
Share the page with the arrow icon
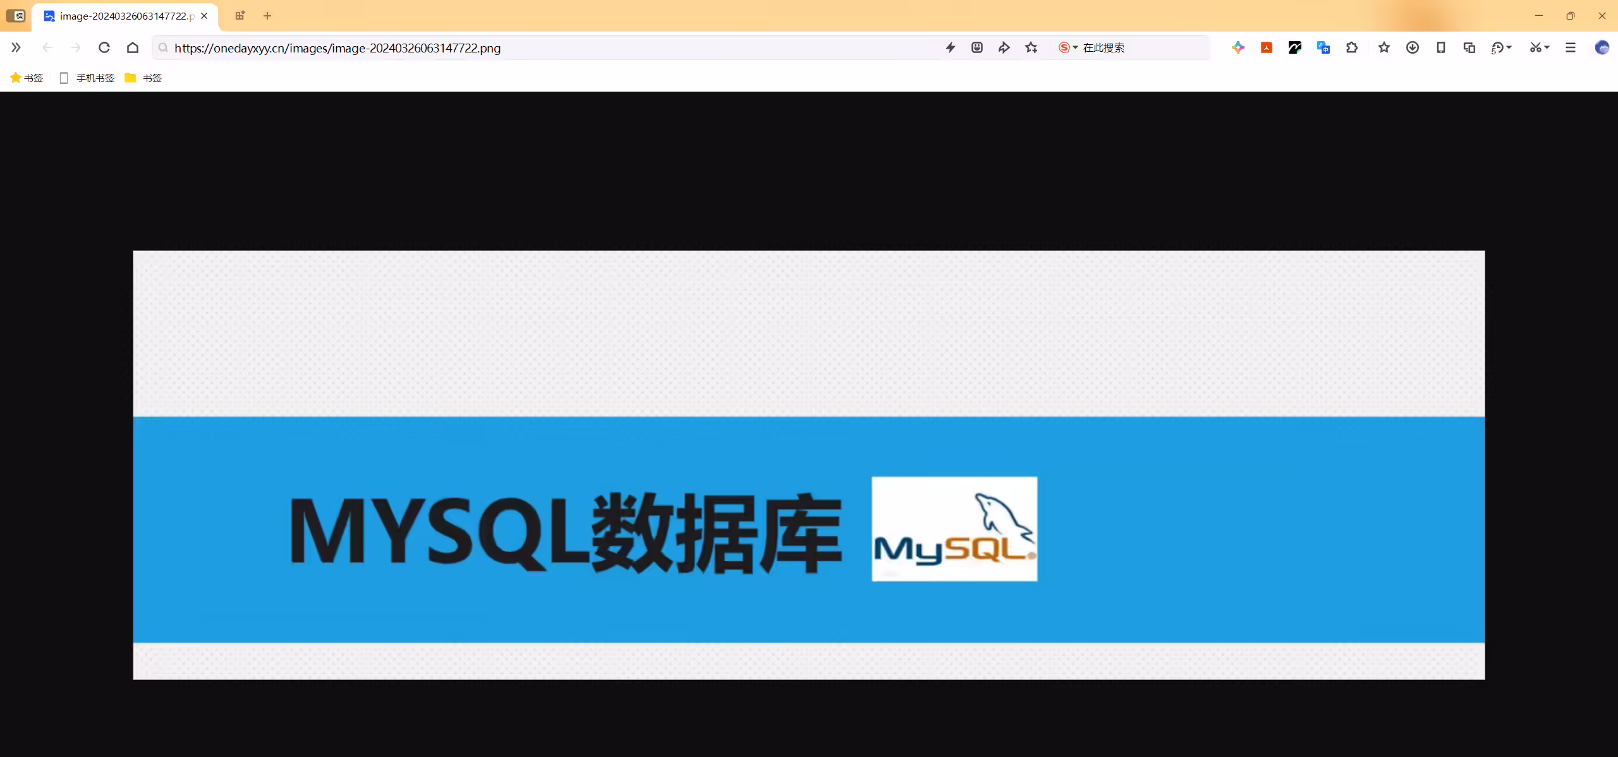point(1004,47)
